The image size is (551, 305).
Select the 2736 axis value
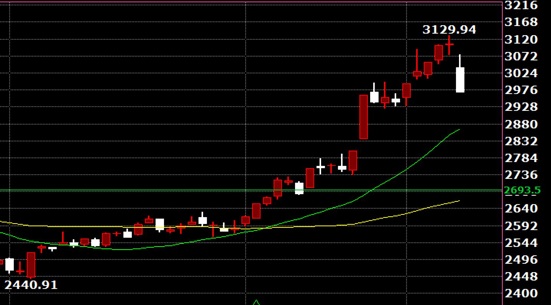(x=521, y=175)
